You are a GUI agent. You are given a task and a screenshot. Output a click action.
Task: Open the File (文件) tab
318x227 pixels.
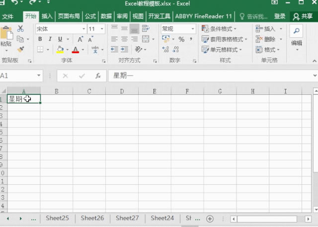point(8,16)
